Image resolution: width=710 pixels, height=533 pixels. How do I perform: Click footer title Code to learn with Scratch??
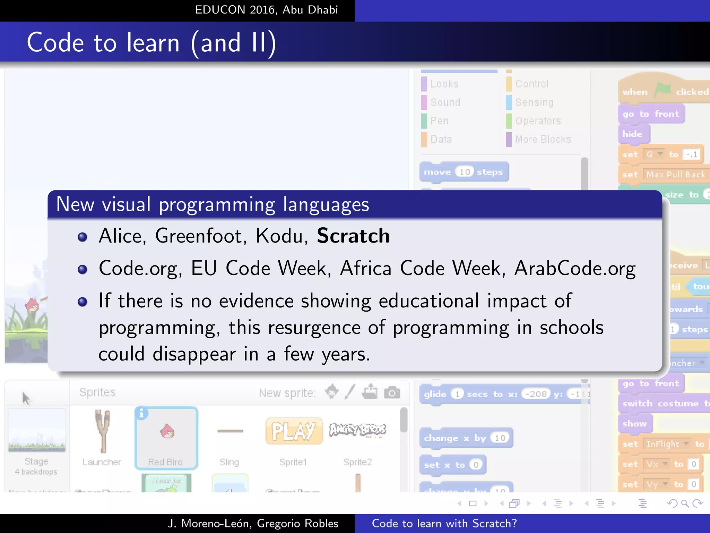(x=444, y=523)
